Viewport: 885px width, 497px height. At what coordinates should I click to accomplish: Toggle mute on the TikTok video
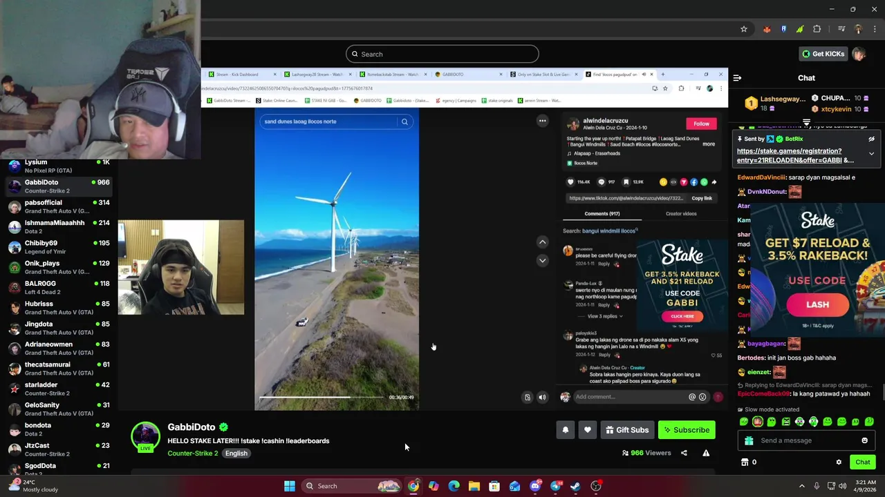tap(542, 398)
